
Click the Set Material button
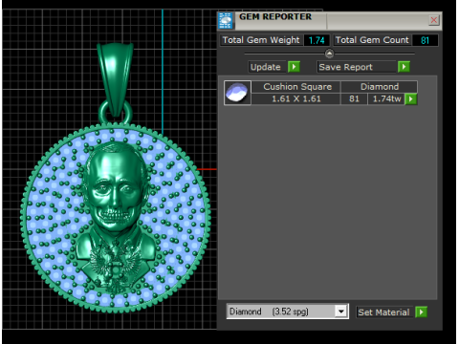click(x=384, y=312)
